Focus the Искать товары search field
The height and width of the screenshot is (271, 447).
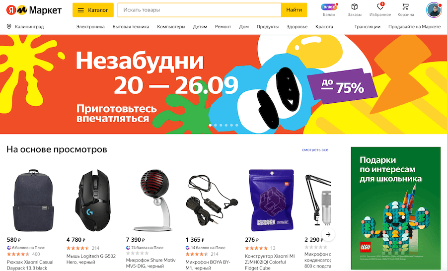click(x=200, y=10)
